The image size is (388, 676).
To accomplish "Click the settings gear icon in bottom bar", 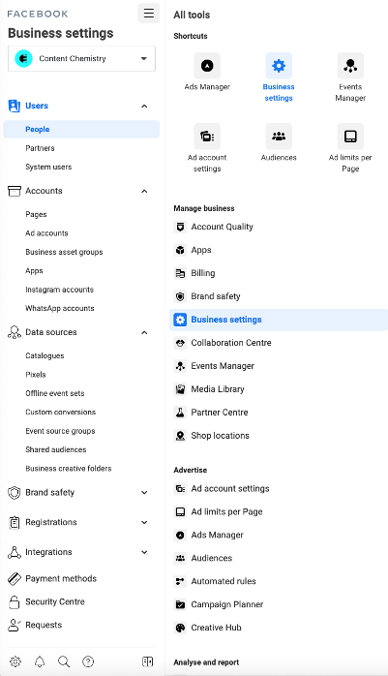I will point(15,661).
